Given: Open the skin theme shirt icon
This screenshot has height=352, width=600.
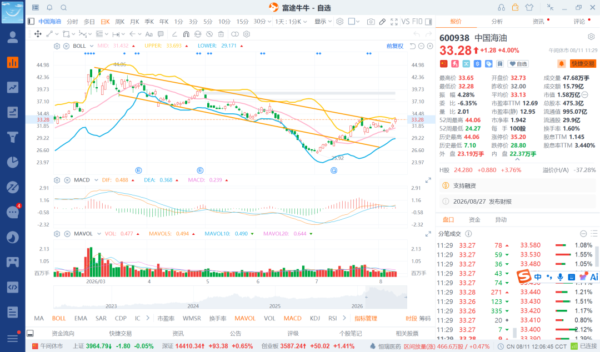Looking at the screenshot, I should [529, 7].
